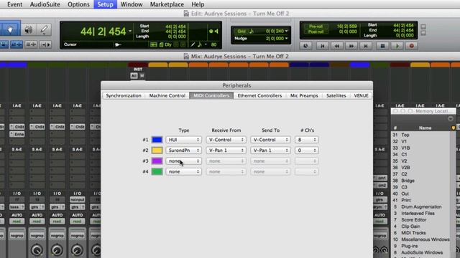The width and height of the screenshot is (460, 258).
Task: Click the Stop transport button
Action: (382, 46)
